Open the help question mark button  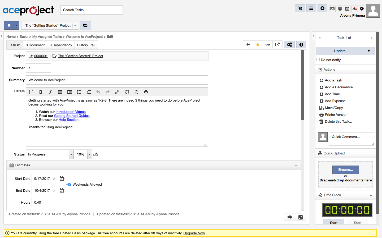[x=301, y=45]
